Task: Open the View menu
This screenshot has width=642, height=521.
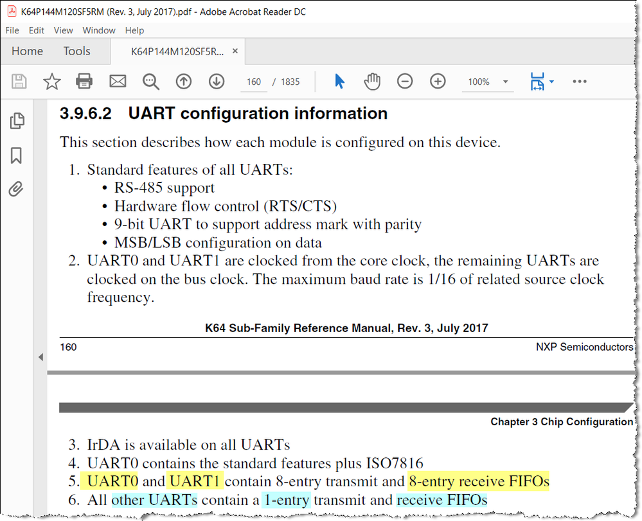Action: point(63,30)
